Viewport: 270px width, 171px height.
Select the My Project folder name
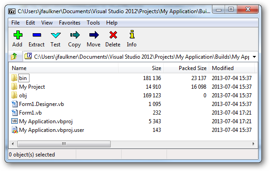[32, 87]
